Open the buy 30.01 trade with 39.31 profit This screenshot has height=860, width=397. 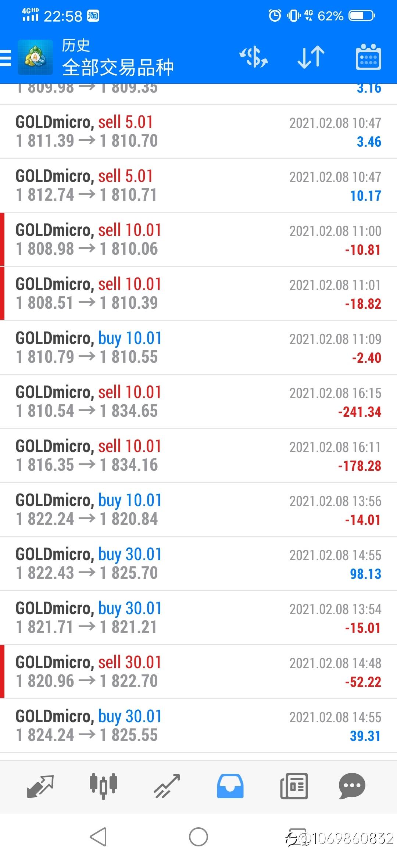pyautogui.click(x=198, y=725)
